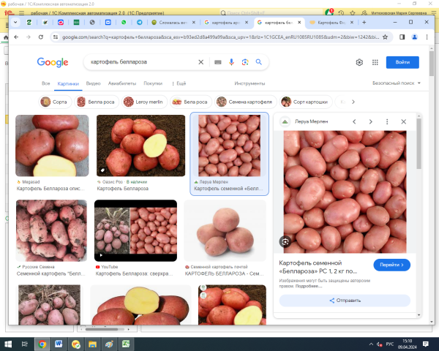Open the Покупки search tab
Viewport: 439px width, 351px height.
tap(153, 83)
